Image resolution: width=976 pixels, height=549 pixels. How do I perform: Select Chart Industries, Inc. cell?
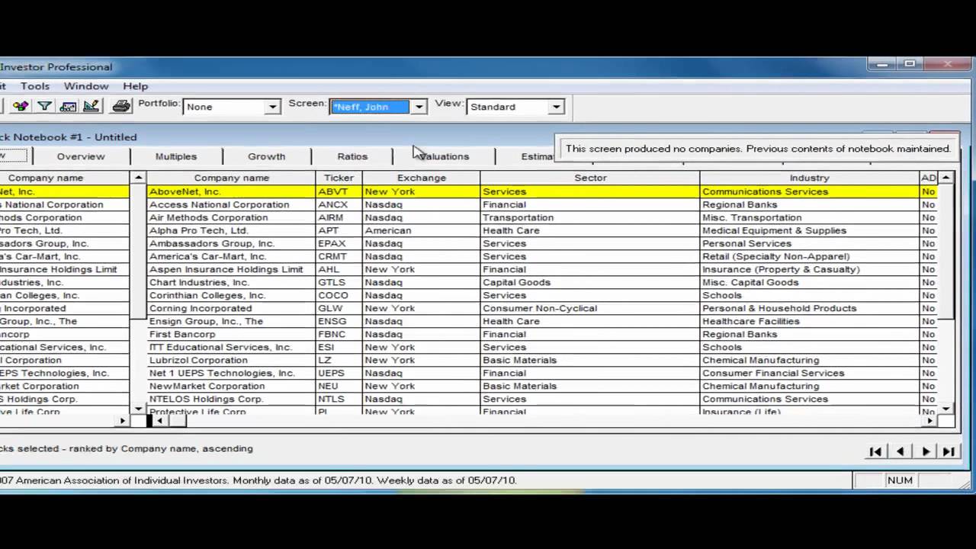pyautogui.click(x=231, y=282)
